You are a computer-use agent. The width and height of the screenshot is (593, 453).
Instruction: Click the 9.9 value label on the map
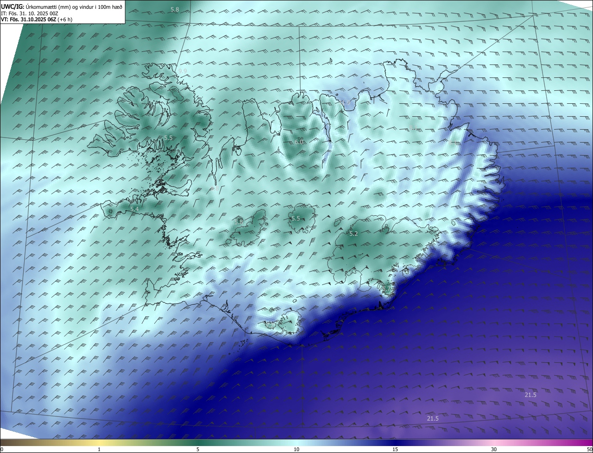click(x=183, y=71)
